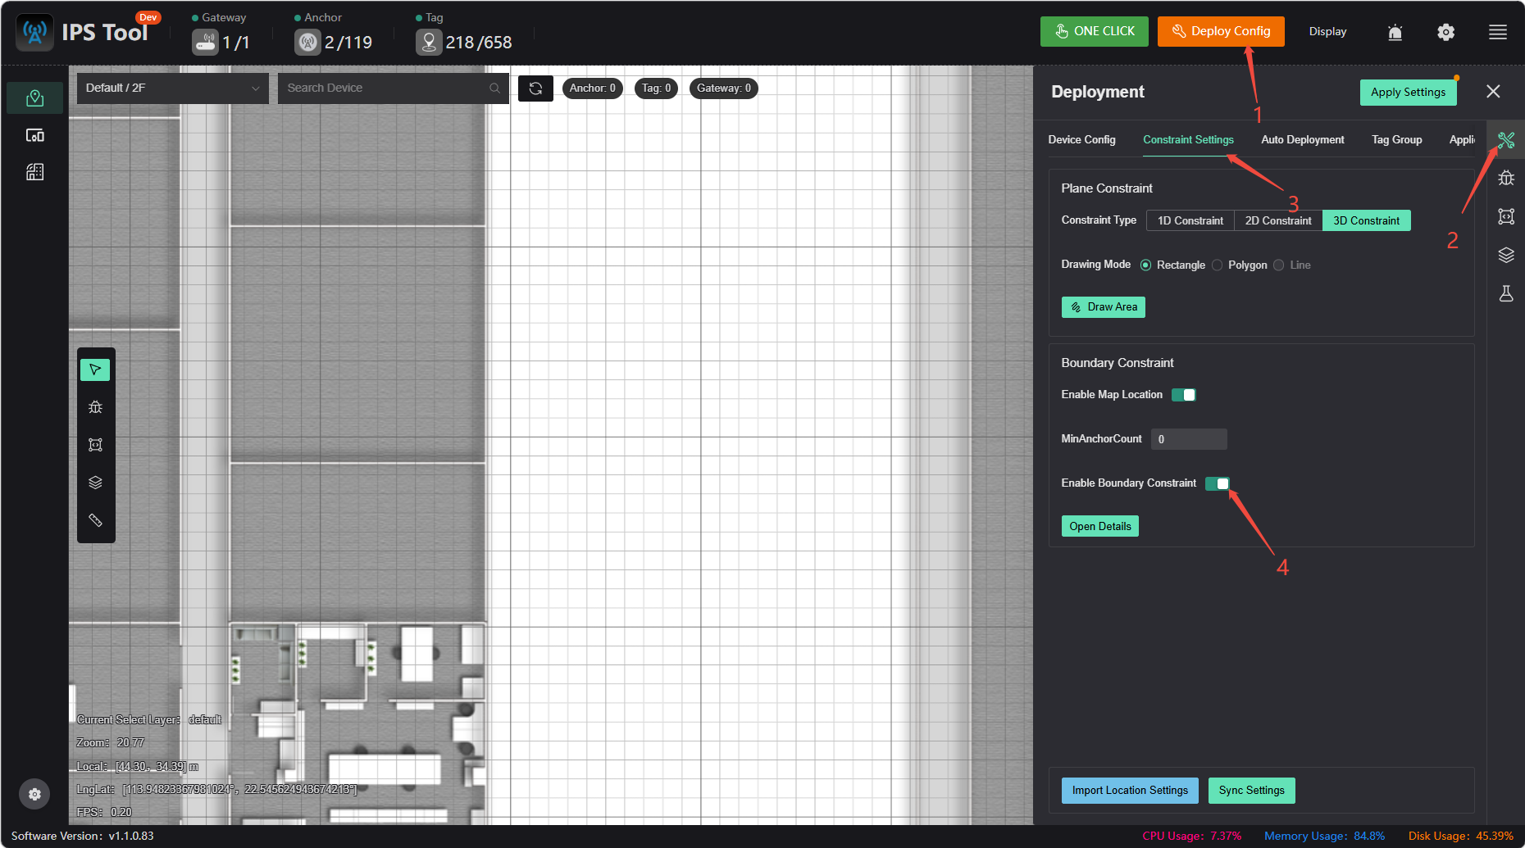Click the Tag: 0 counter pill
This screenshot has height=848, width=1525.
click(656, 88)
